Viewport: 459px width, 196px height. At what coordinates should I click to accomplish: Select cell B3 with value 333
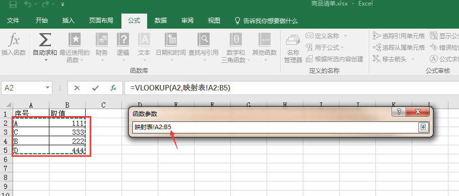click(68, 132)
